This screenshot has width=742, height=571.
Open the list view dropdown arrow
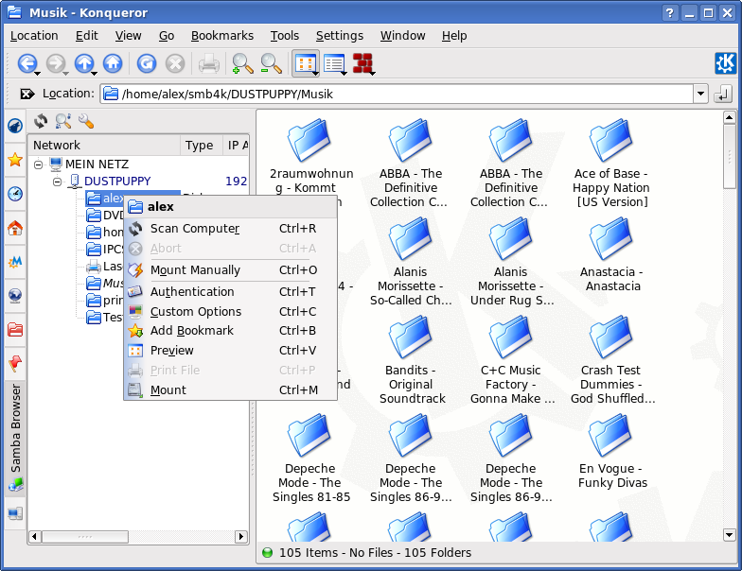pyautogui.click(x=344, y=73)
